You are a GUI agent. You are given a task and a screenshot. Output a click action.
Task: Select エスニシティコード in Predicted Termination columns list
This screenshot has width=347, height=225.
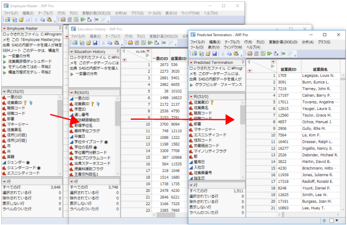pos(210,135)
